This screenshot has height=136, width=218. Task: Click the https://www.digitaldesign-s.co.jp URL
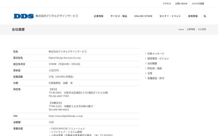coord(66,116)
